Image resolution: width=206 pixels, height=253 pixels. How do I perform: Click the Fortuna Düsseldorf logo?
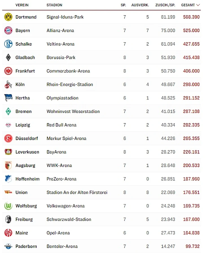(8, 139)
